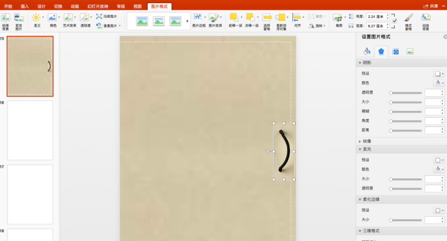Switch to the 设计 Design tab
The image size is (447, 241).
pyautogui.click(x=42, y=6)
